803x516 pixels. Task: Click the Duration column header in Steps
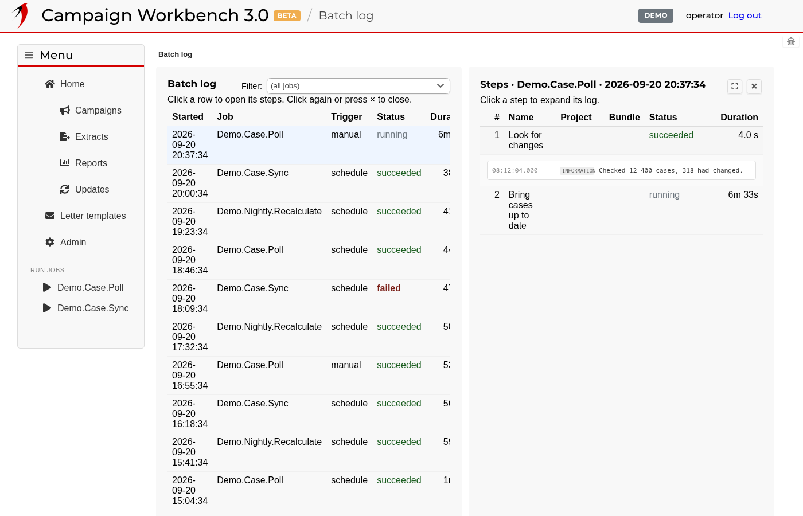(739, 118)
